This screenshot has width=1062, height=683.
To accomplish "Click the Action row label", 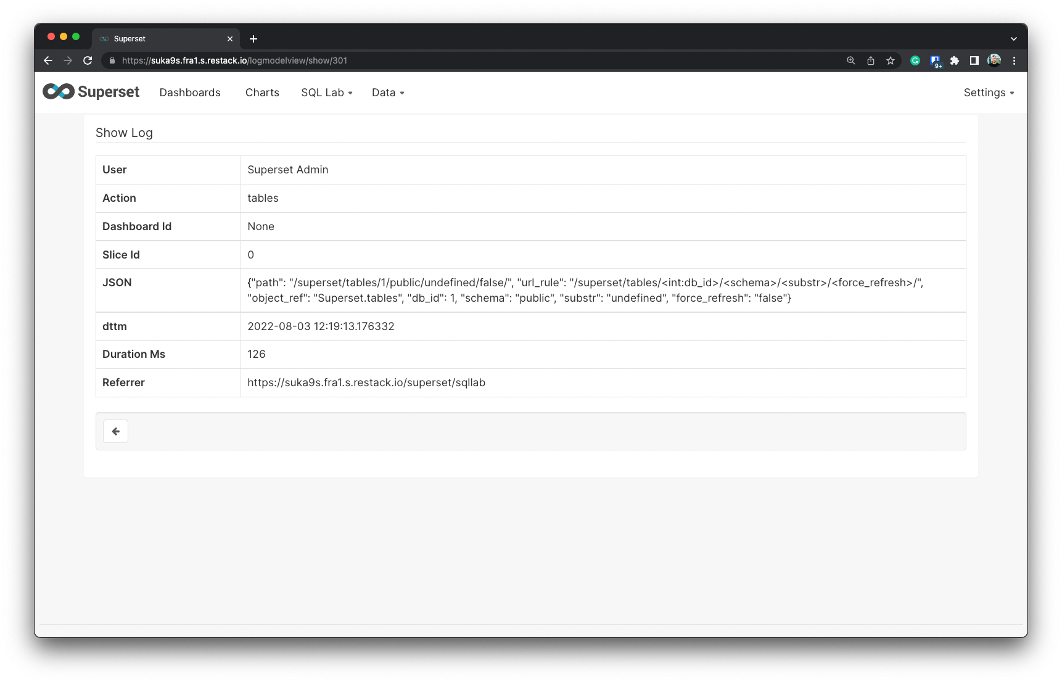I will coord(119,198).
